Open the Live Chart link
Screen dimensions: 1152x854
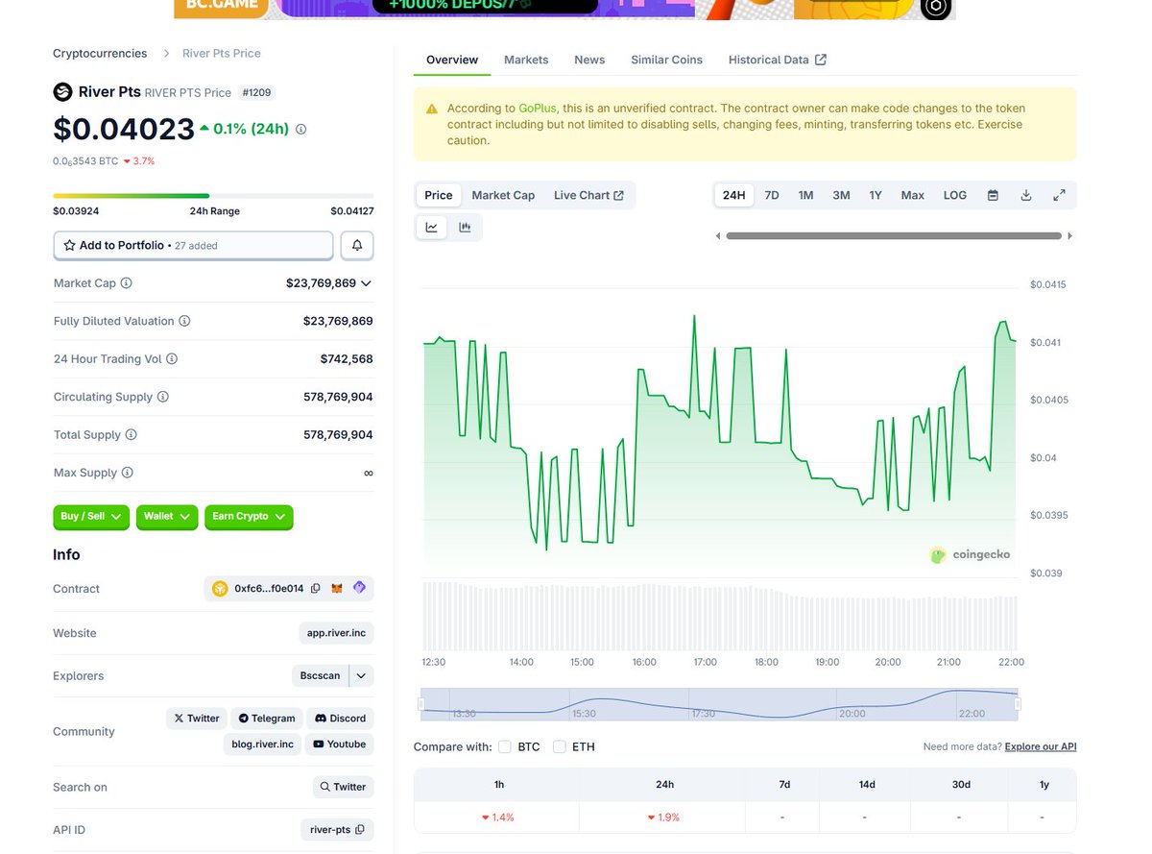(588, 195)
